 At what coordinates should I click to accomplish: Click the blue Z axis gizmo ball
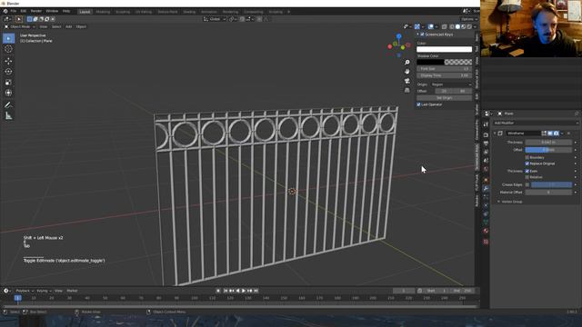[399, 36]
